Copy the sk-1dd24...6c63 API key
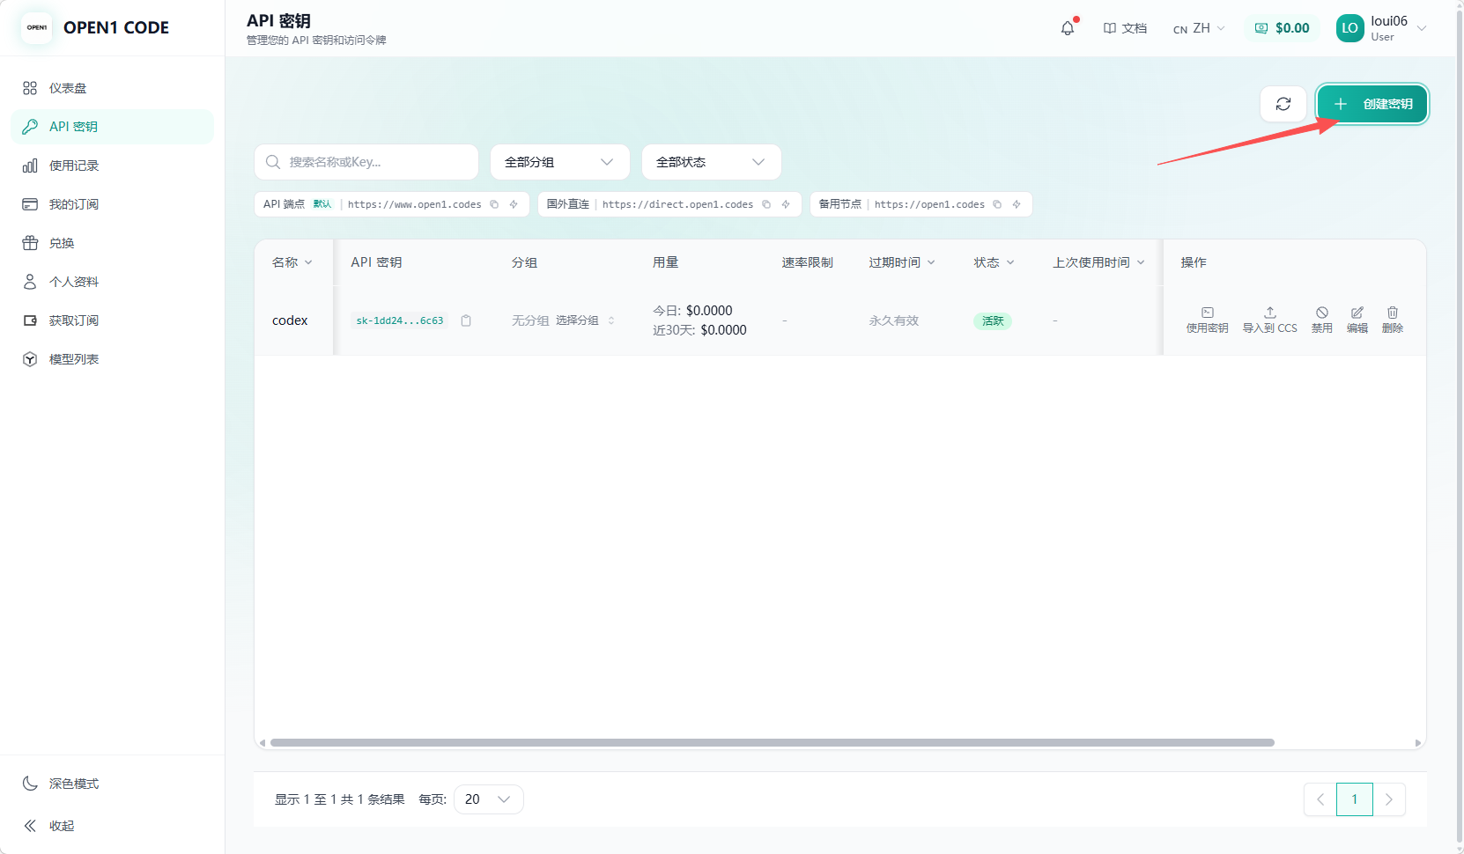The height and width of the screenshot is (854, 1464). [466, 320]
